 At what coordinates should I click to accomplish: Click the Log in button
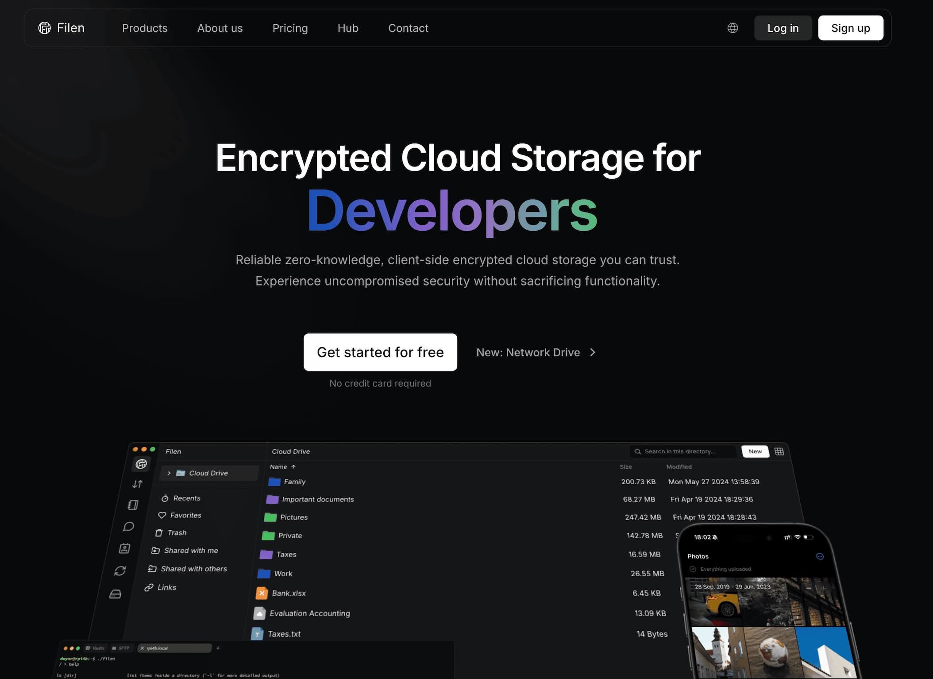[783, 28]
